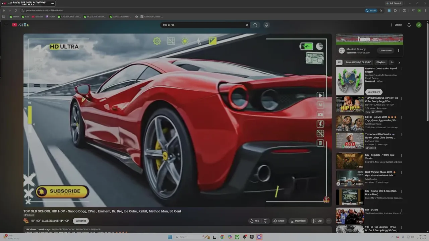Open the browser extensions puzzle icon

395,10
